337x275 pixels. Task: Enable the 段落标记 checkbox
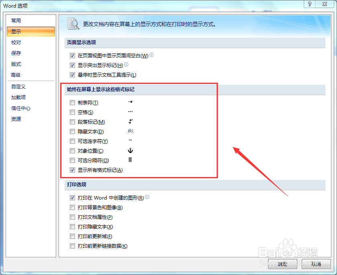[73, 122]
